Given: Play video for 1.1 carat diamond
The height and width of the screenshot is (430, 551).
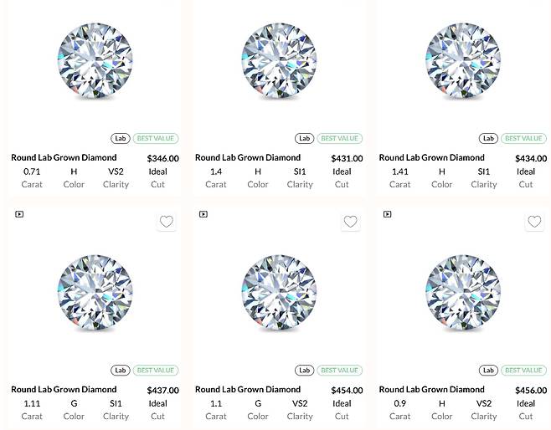Looking at the screenshot, I should pos(203,214).
